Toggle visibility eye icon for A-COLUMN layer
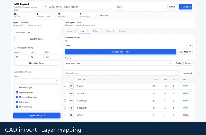 click(71, 108)
